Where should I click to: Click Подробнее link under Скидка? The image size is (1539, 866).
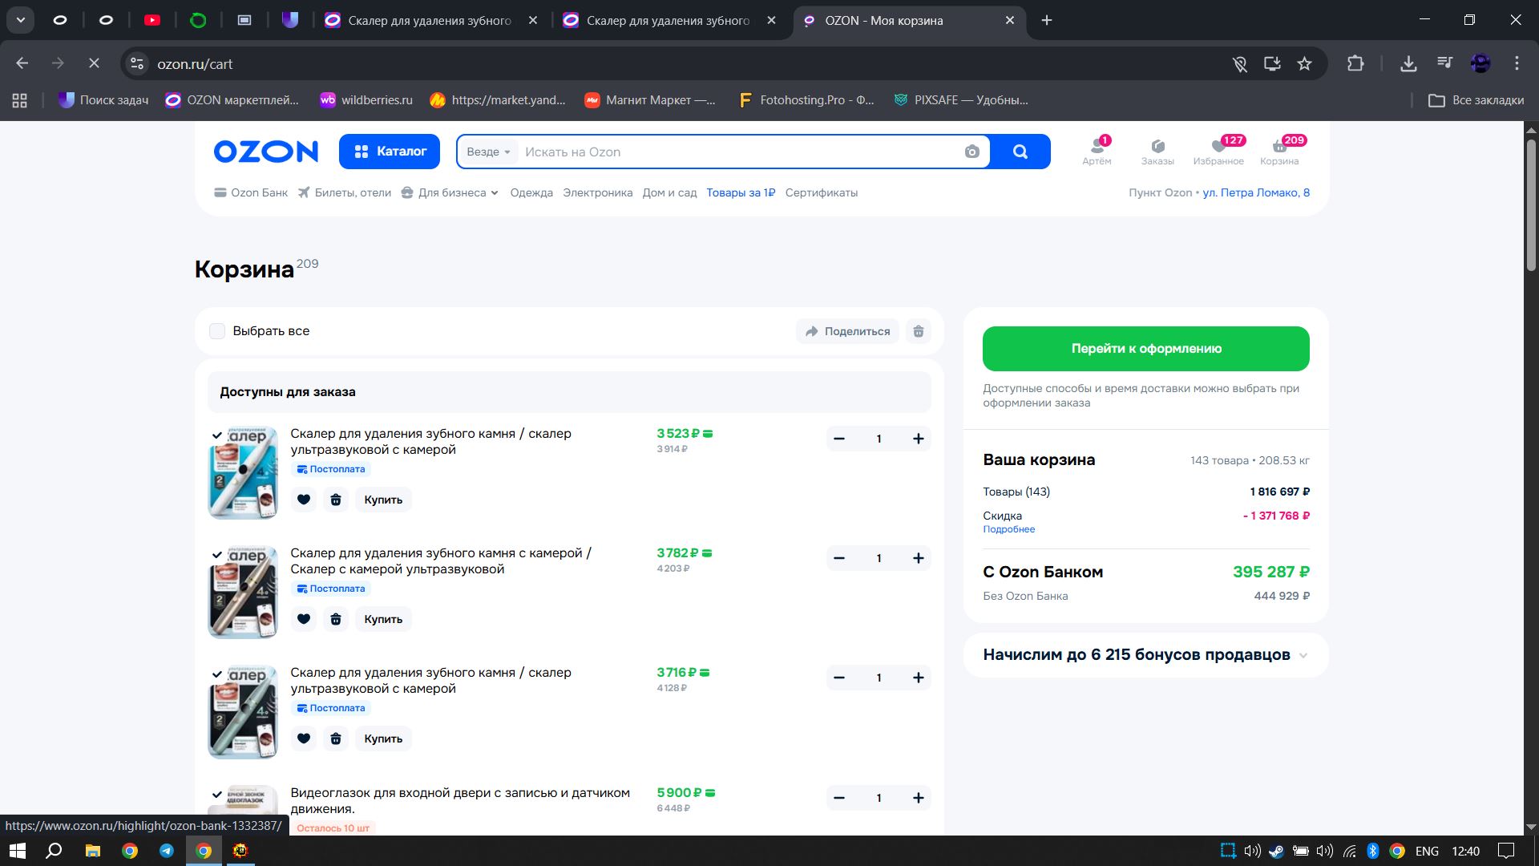pyautogui.click(x=1008, y=529)
